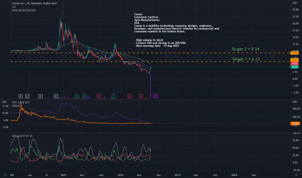Click the 75.00 value on ADX axis

(296, 140)
